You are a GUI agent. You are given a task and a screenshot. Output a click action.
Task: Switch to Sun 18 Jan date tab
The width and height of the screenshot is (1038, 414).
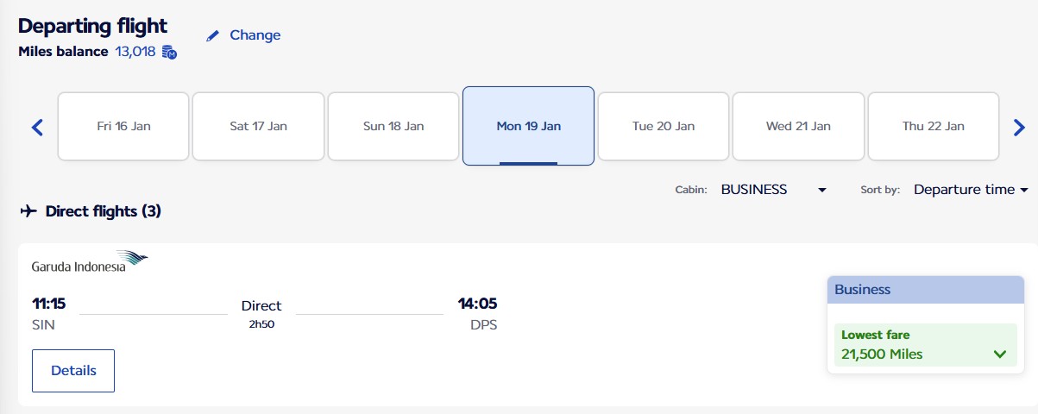[393, 126]
